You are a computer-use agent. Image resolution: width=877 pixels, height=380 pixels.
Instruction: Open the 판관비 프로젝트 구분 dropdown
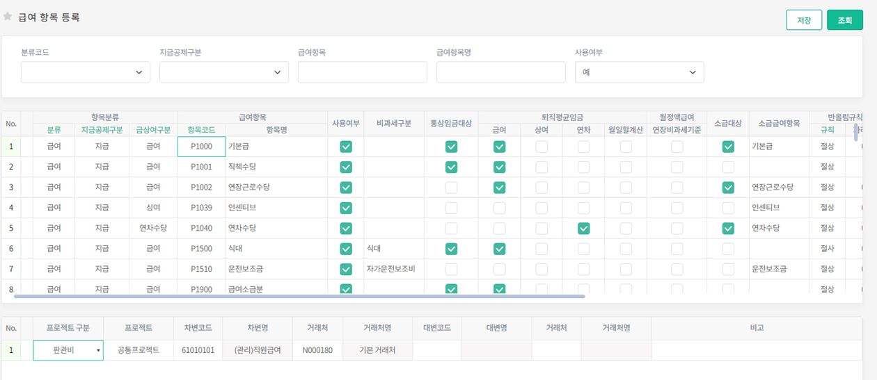[68, 350]
